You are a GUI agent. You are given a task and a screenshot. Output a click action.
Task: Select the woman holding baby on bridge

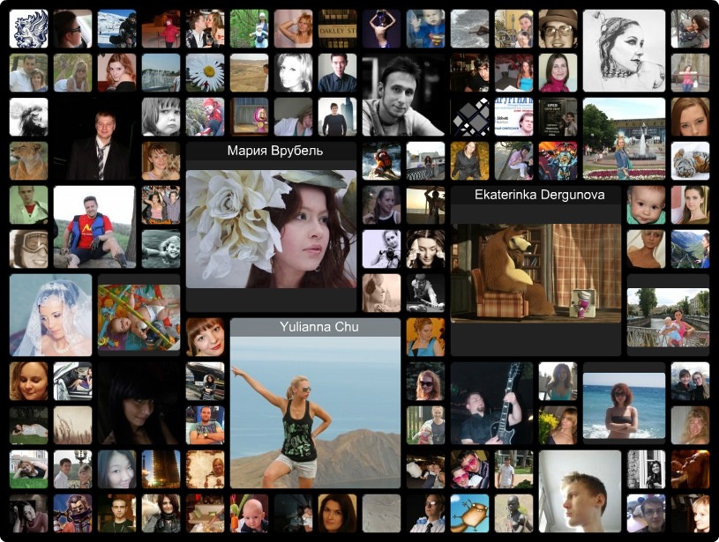click(668, 317)
